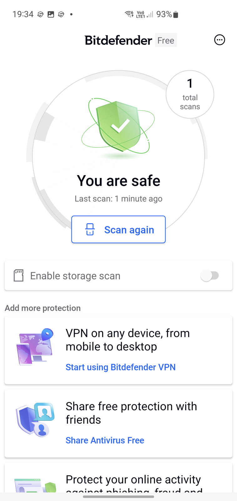Screen dimensions: 237x501
Task: Tap the share protection shield illustration
Action: point(35,420)
